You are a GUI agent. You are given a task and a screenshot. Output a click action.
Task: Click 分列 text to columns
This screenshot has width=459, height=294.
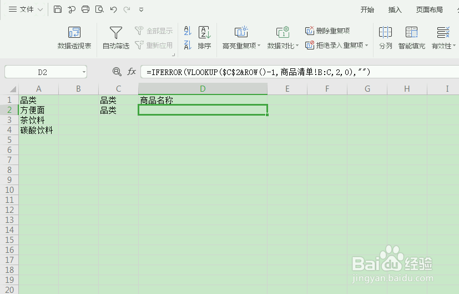[x=385, y=38]
